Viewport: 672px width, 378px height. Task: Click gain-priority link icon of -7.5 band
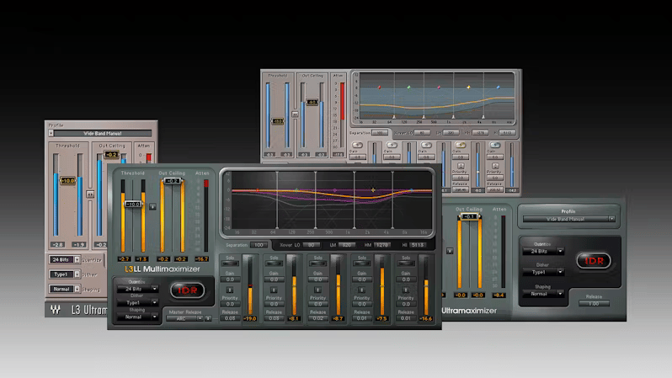click(x=362, y=290)
